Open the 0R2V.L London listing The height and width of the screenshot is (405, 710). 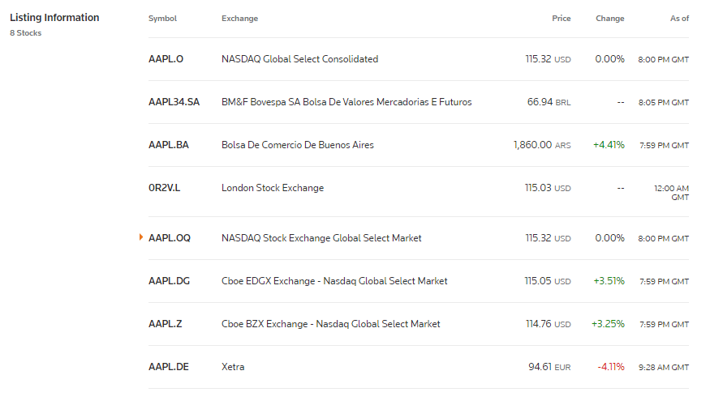tap(165, 188)
